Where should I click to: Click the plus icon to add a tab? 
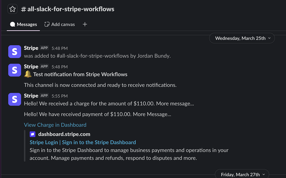pos(85,24)
